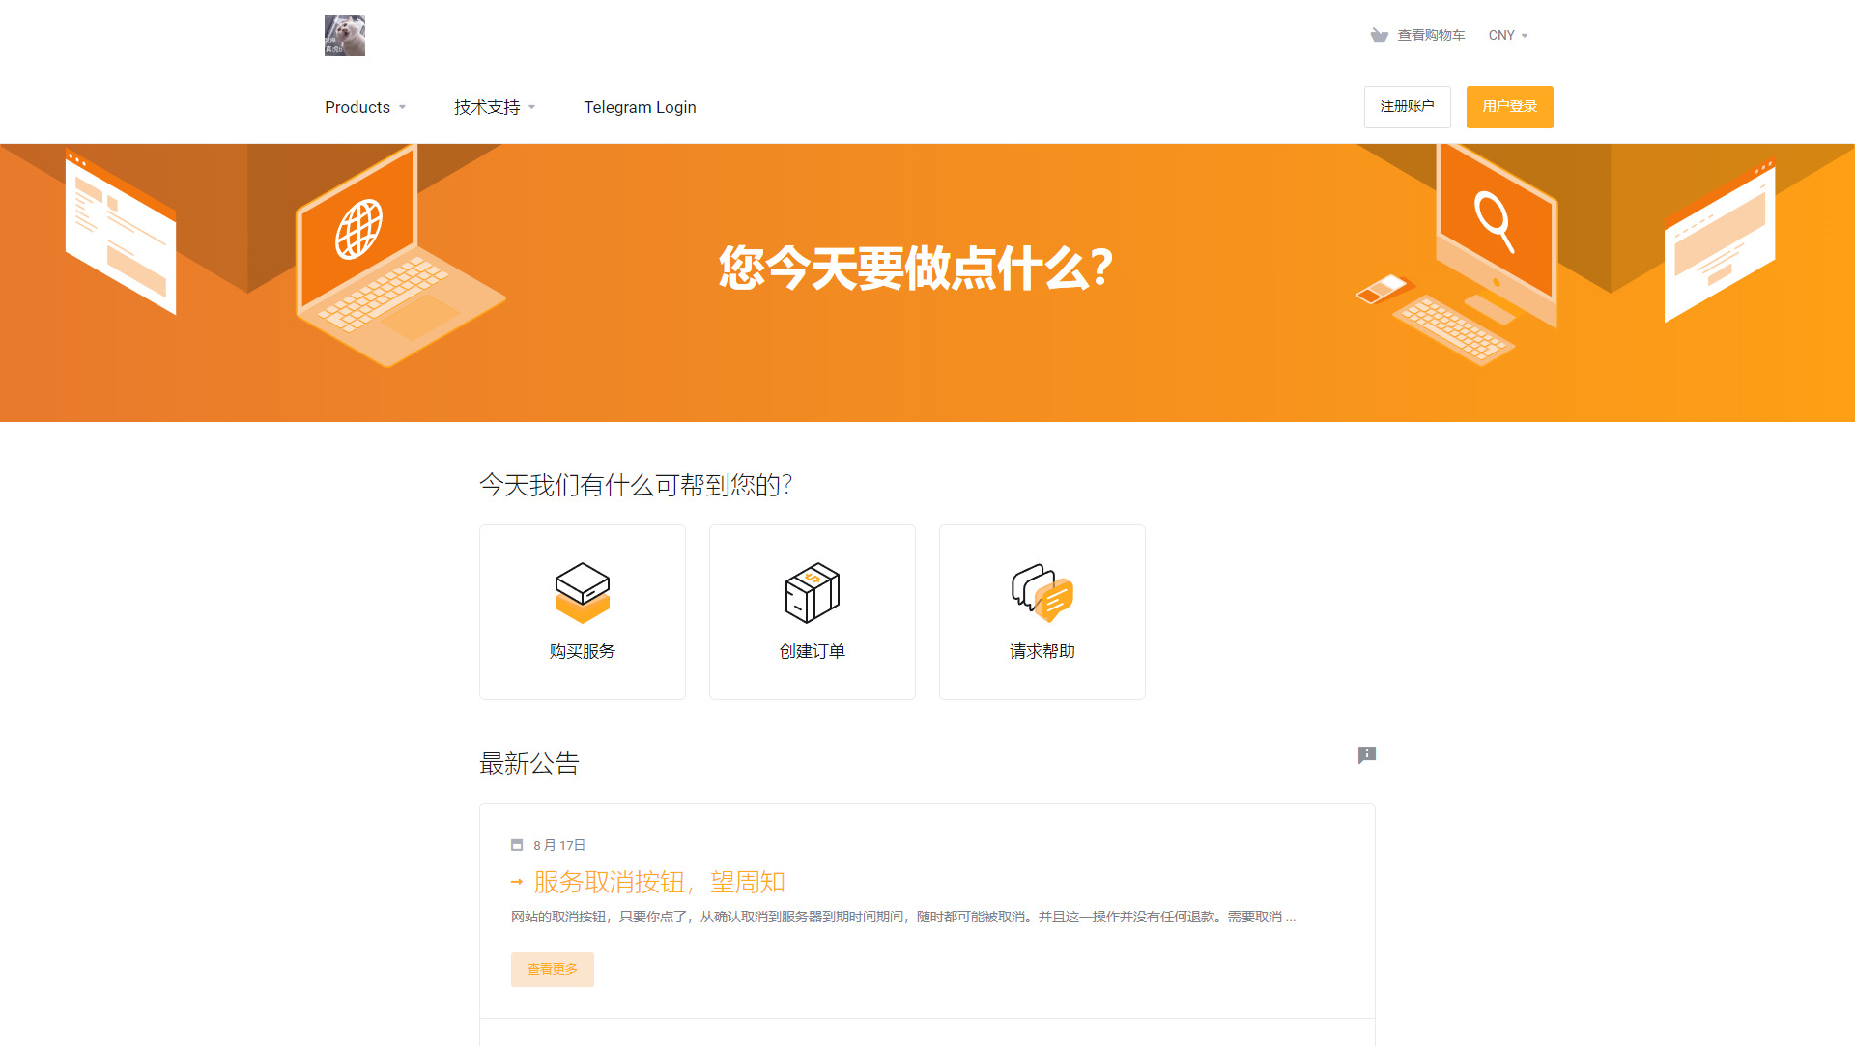Click the announcements feed icon beside 最新公告
The height and width of the screenshot is (1046, 1855).
(x=1366, y=754)
